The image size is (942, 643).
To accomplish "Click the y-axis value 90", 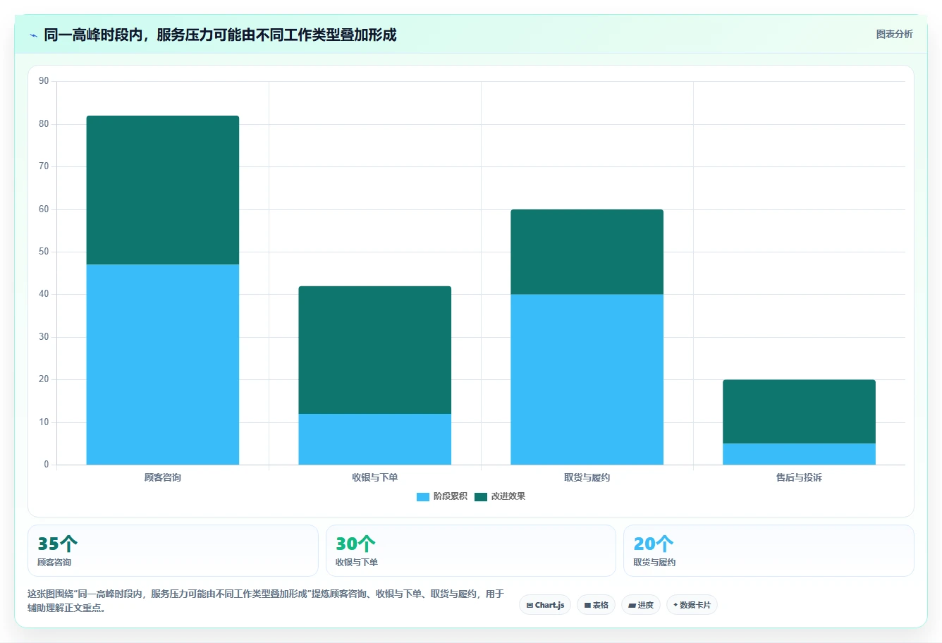I will tap(44, 81).
